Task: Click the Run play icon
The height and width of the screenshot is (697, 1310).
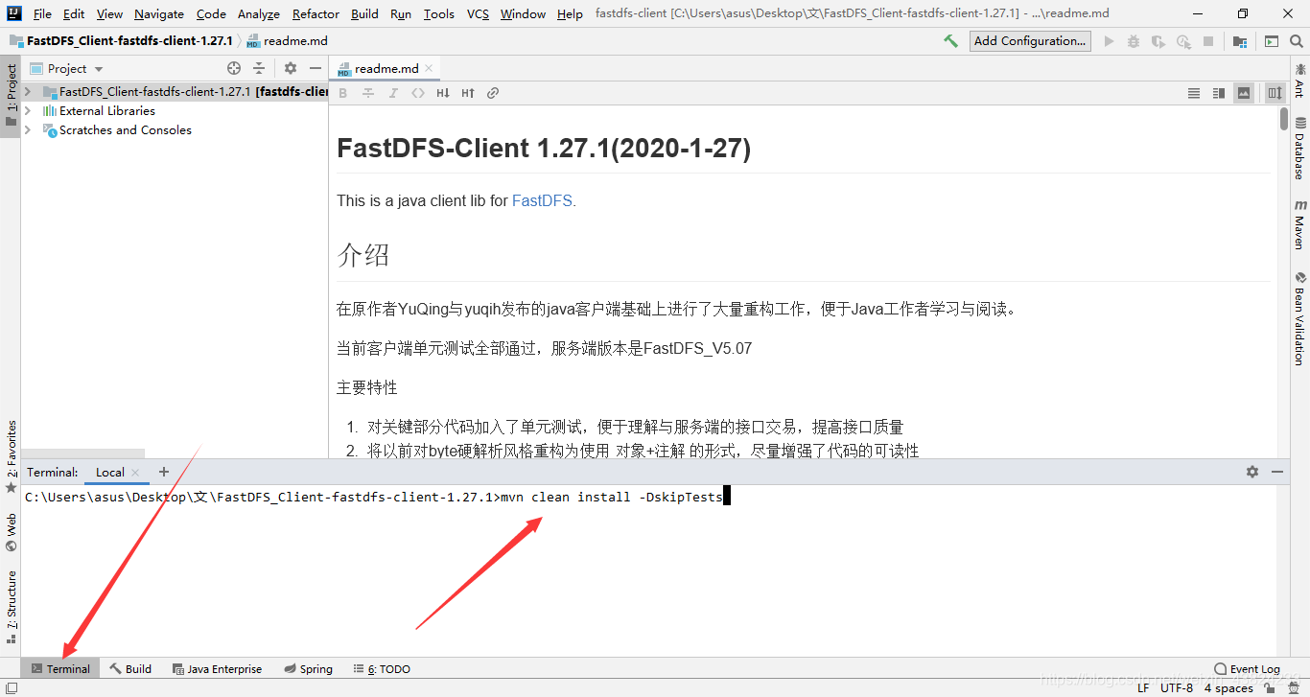Action: pyautogui.click(x=1110, y=41)
